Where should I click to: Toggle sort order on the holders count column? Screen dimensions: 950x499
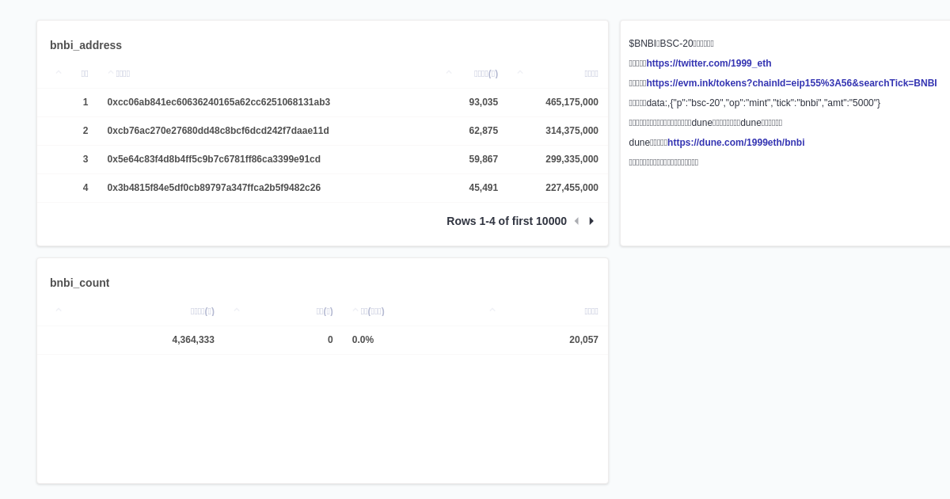(x=492, y=310)
